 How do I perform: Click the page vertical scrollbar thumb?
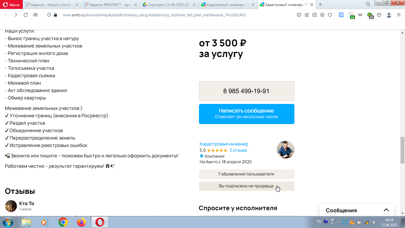coord(402,150)
